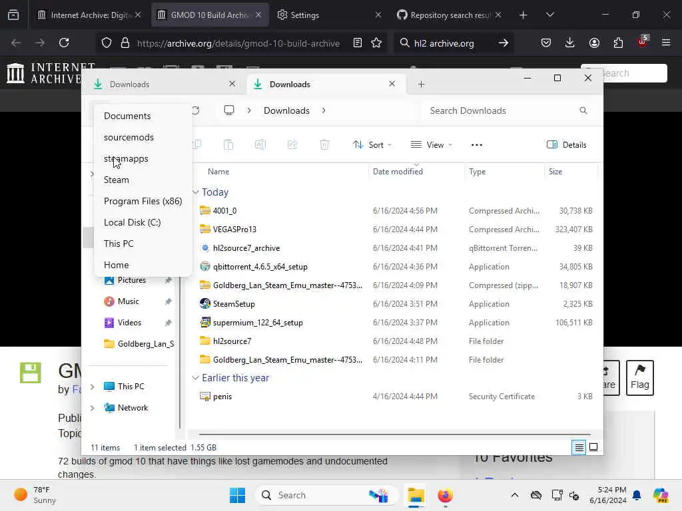Open the Windows Start menu

click(238, 495)
